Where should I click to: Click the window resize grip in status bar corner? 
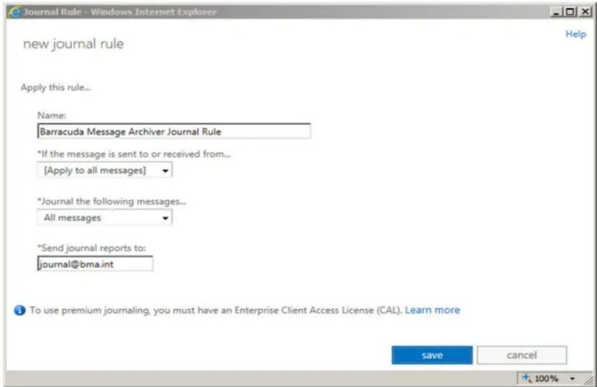pyautogui.click(x=589, y=380)
